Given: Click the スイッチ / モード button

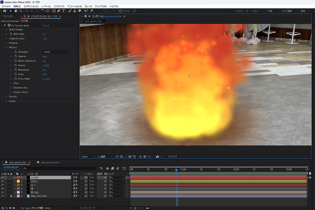Looking at the screenshot, I should [87, 208].
